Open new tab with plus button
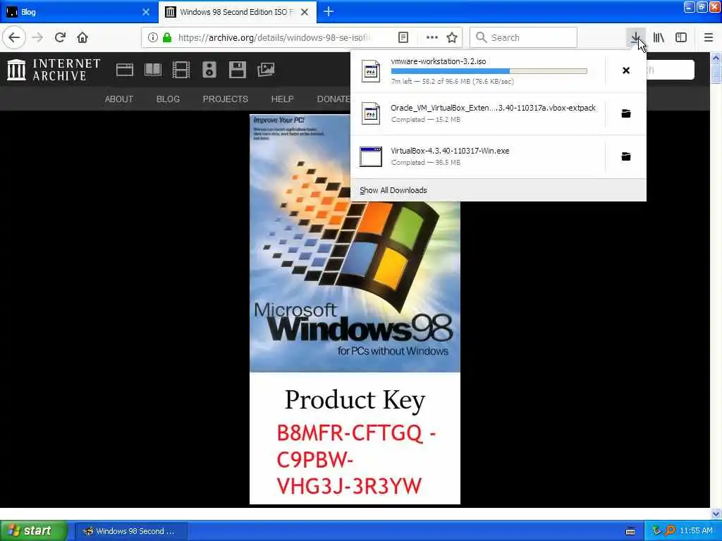Image resolution: width=722 pixels, height=541 pixels. click(329, 11)
